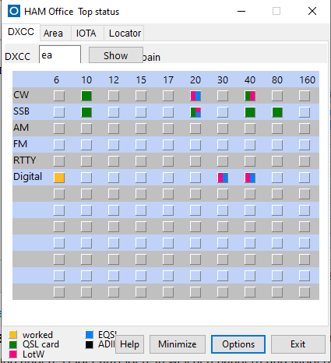The image size is (331, 363).
Task: Click the CW 30m empty status box
Action: 223,96
